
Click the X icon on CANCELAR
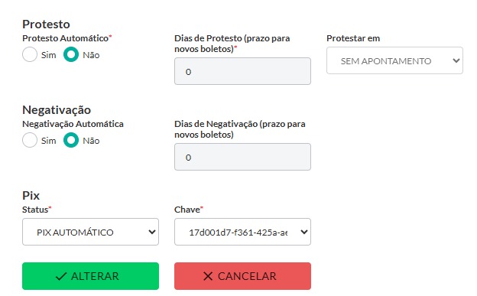click(x=208, y=276)
